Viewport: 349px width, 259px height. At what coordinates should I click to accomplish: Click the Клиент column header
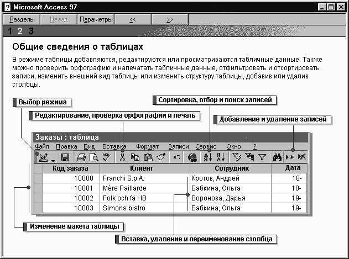[x=145, y=168]
